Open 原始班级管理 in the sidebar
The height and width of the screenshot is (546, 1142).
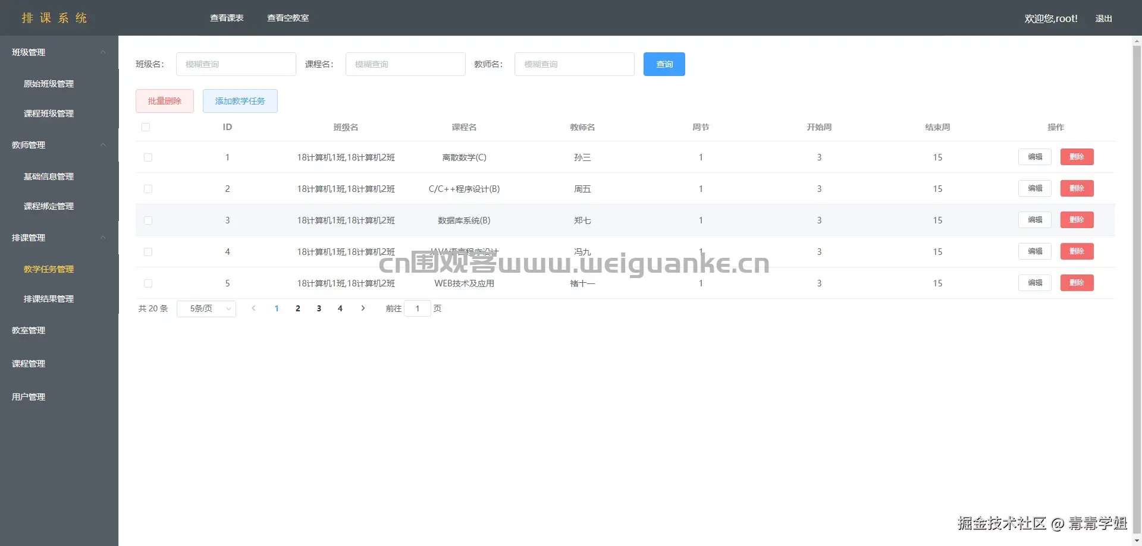(49, 84)
